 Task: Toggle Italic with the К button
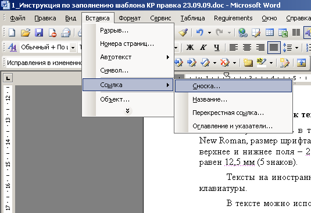click(x=203, y=48)
